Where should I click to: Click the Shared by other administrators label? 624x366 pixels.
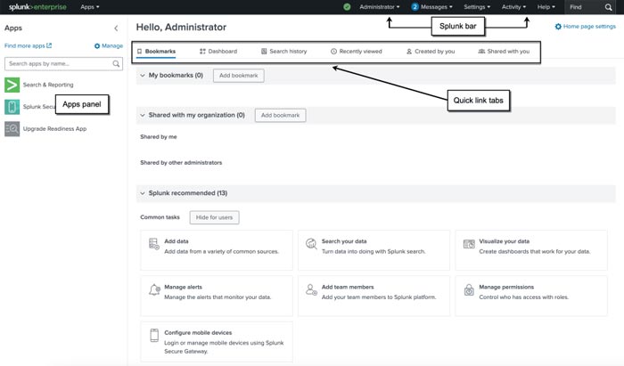point(181,163)
